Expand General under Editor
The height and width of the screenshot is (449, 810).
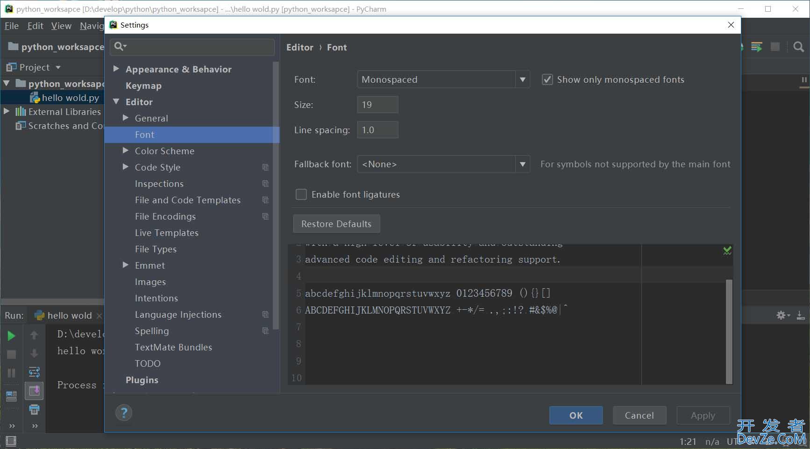(126, 118)
